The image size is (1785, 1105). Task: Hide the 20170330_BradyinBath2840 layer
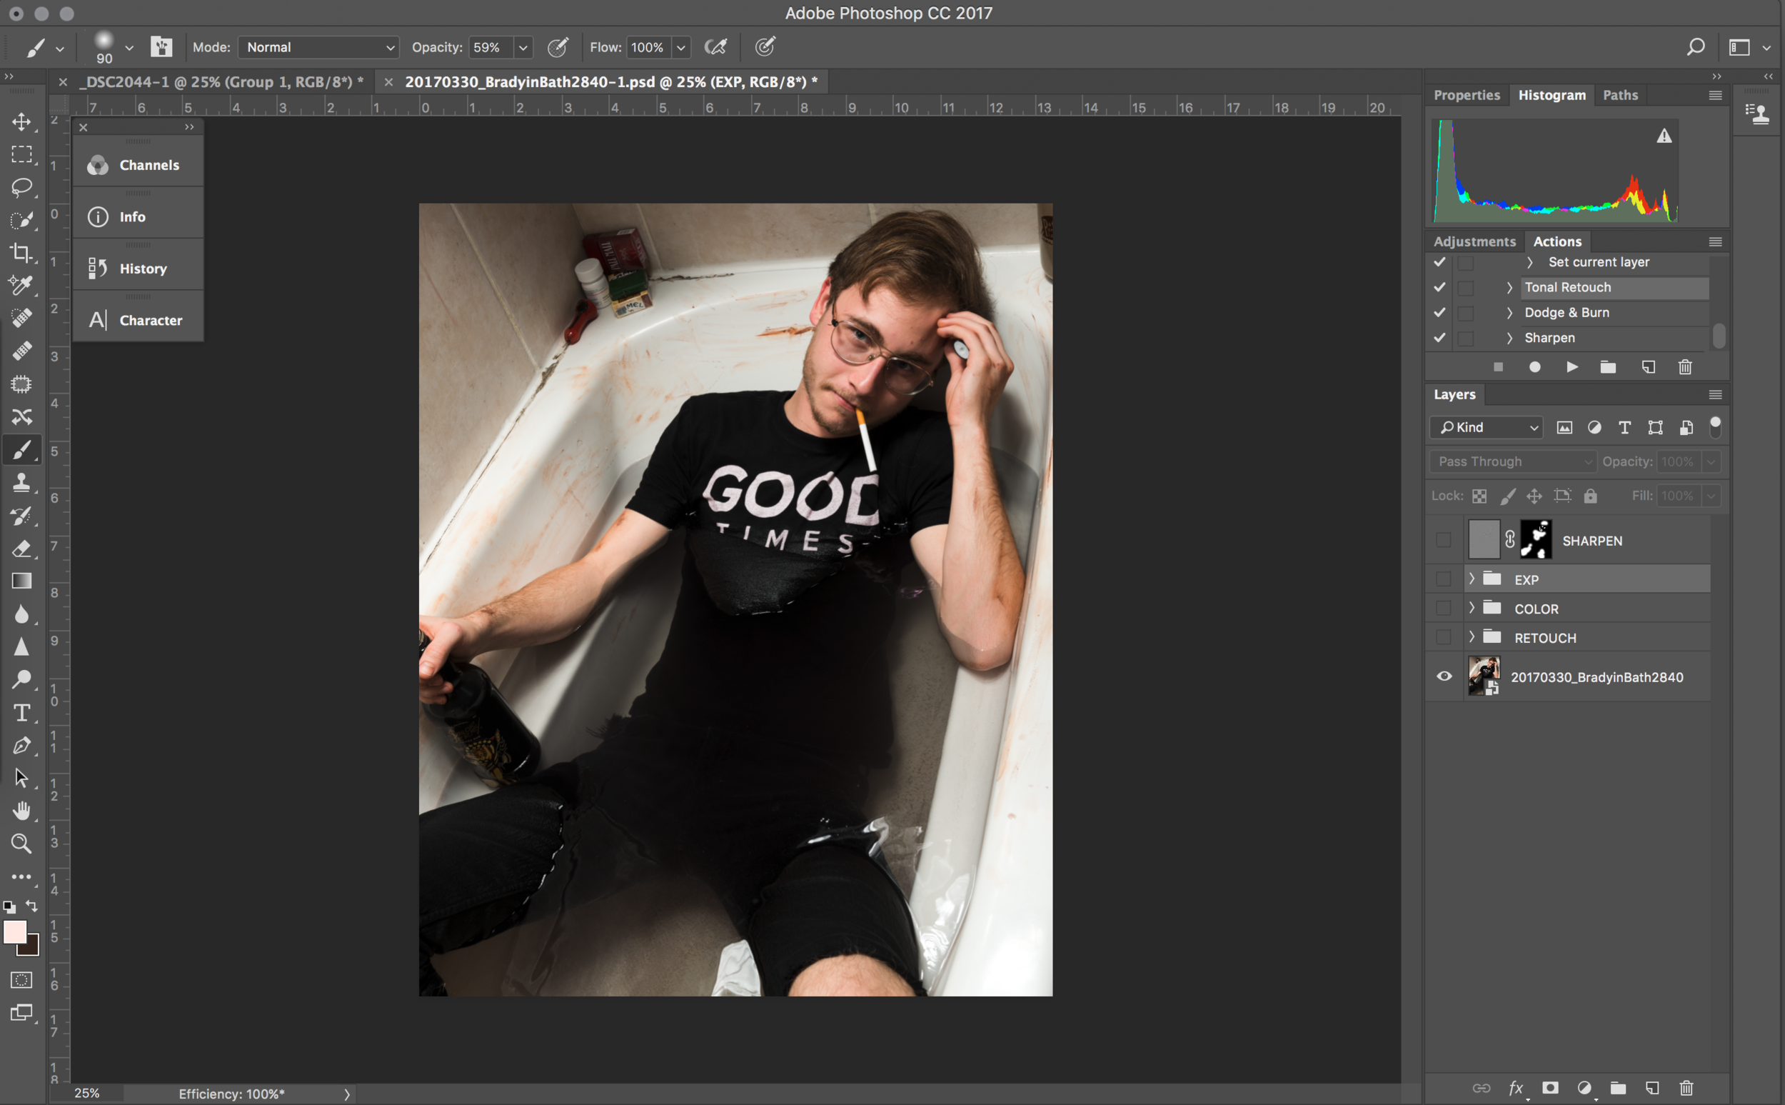1444,676
